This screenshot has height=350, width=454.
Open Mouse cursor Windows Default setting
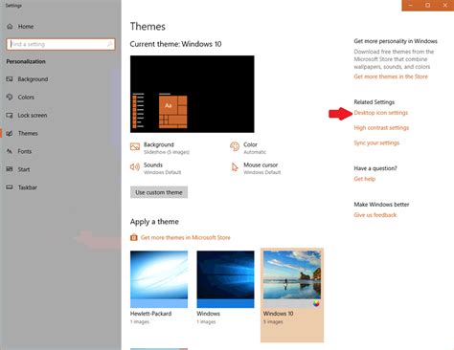pos(256,168)
